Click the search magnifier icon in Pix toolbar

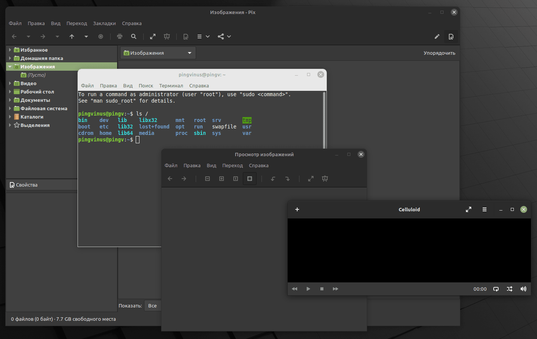134,36
